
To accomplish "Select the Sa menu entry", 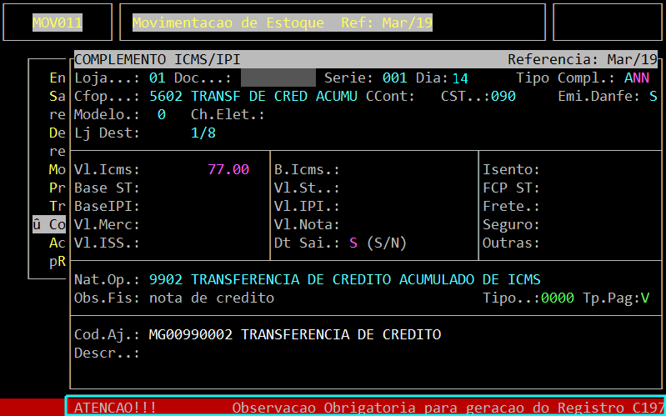I will click(58, 97).
